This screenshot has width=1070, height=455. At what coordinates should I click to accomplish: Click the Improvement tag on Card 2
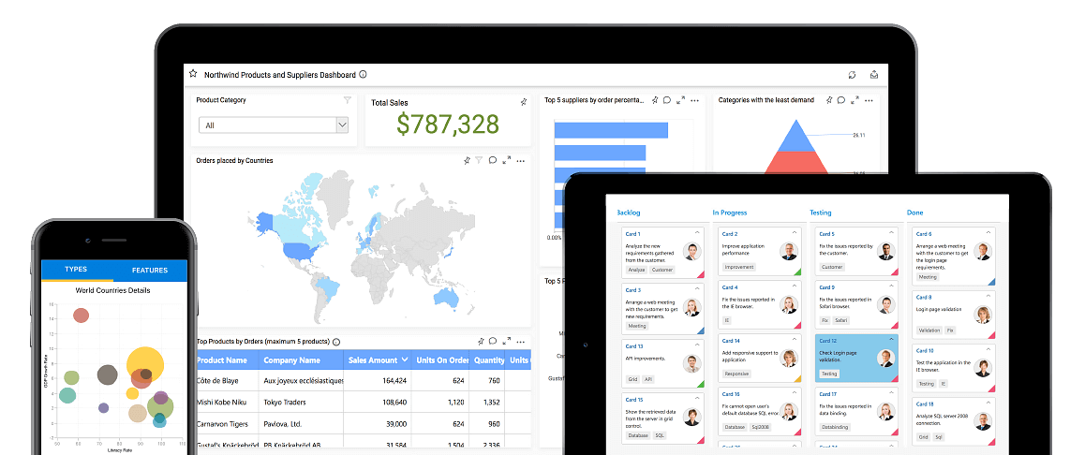point(739,267)
